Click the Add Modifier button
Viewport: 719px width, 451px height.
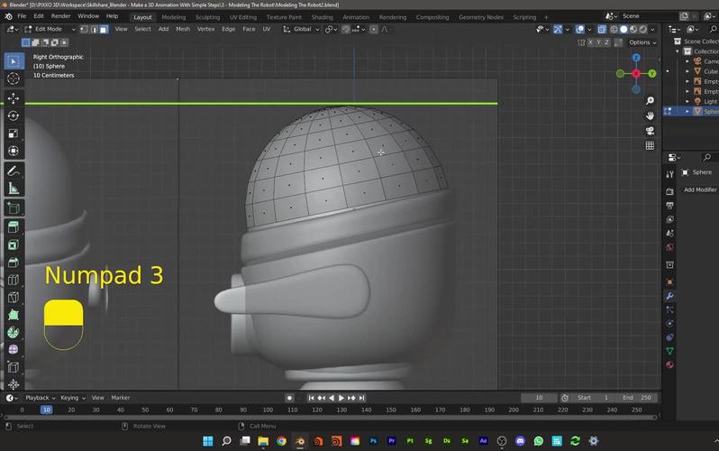(x=700, y=189)
